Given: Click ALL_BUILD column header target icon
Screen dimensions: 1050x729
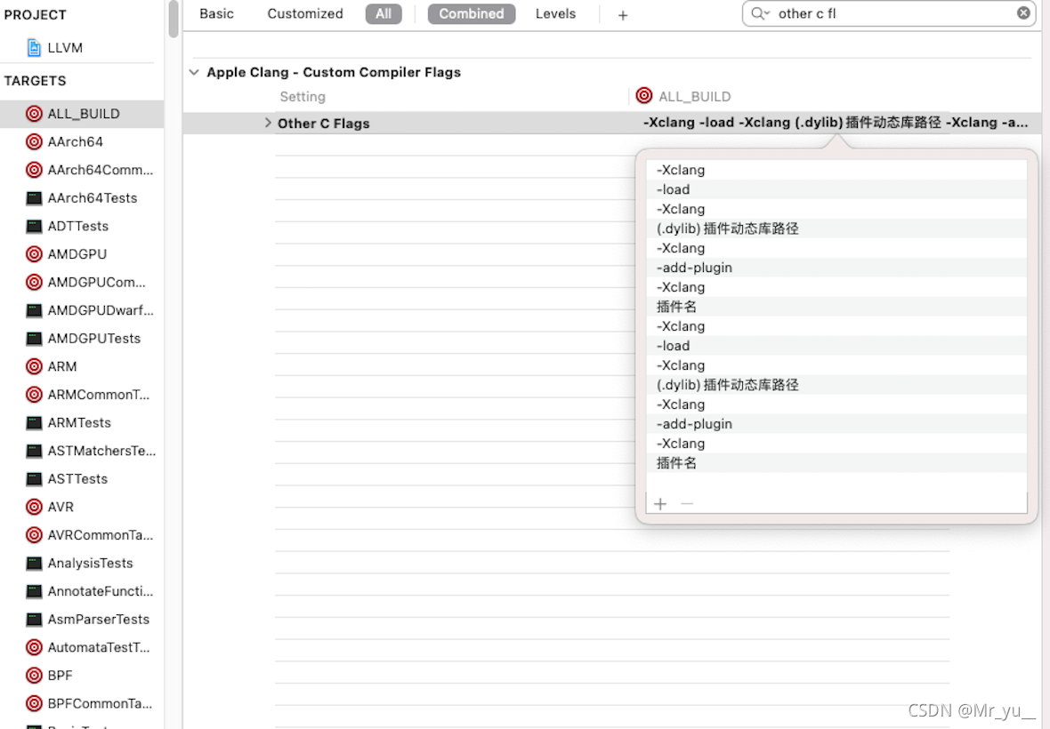Looking at the screenshot, I should (644, 96).
